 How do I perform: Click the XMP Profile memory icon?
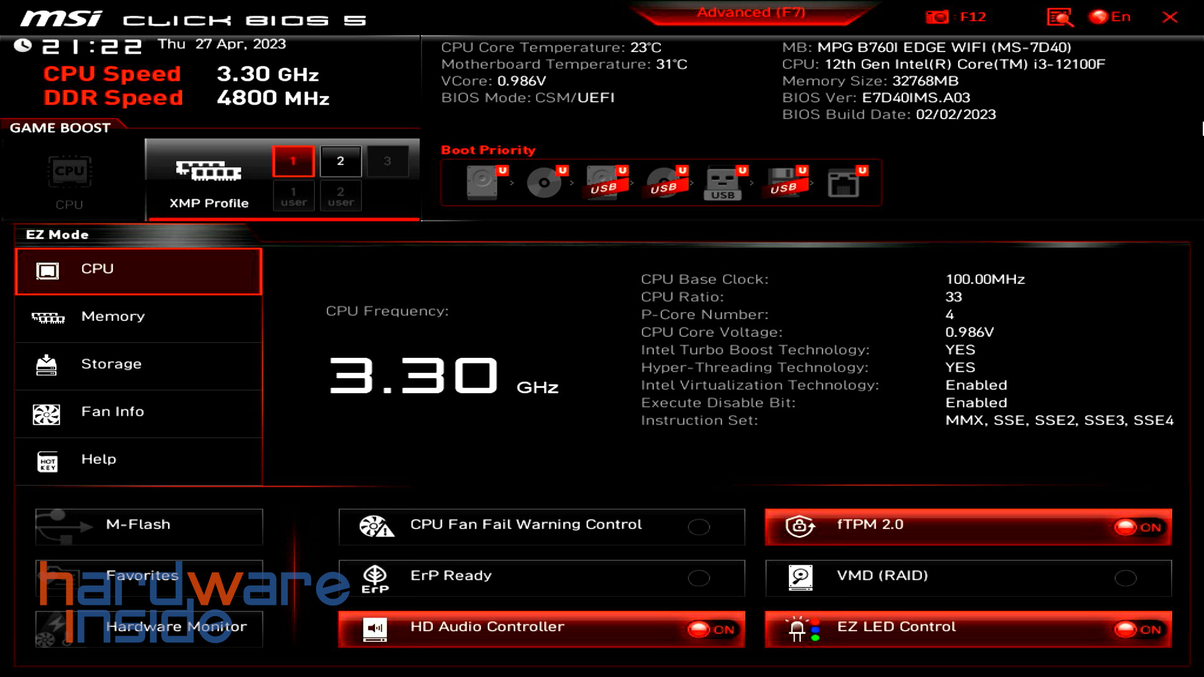point(208,171)
